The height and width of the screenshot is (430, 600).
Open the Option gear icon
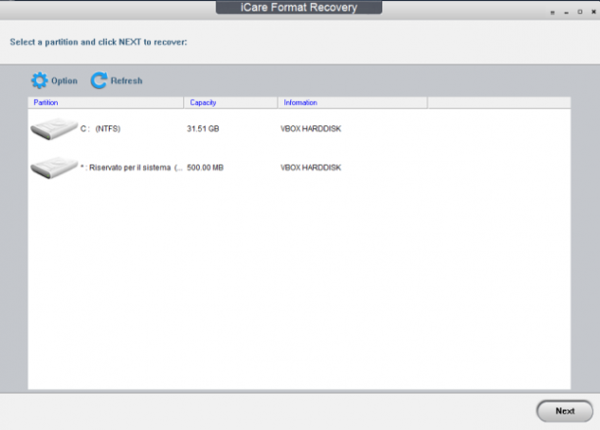(39, 80)
